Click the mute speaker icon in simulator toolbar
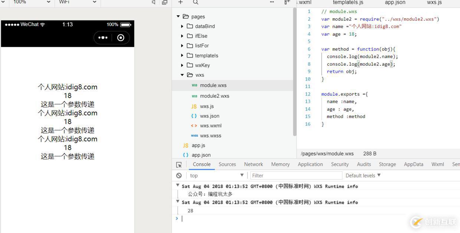This screenshot has width=460, height=233. [x=154, y=2]
